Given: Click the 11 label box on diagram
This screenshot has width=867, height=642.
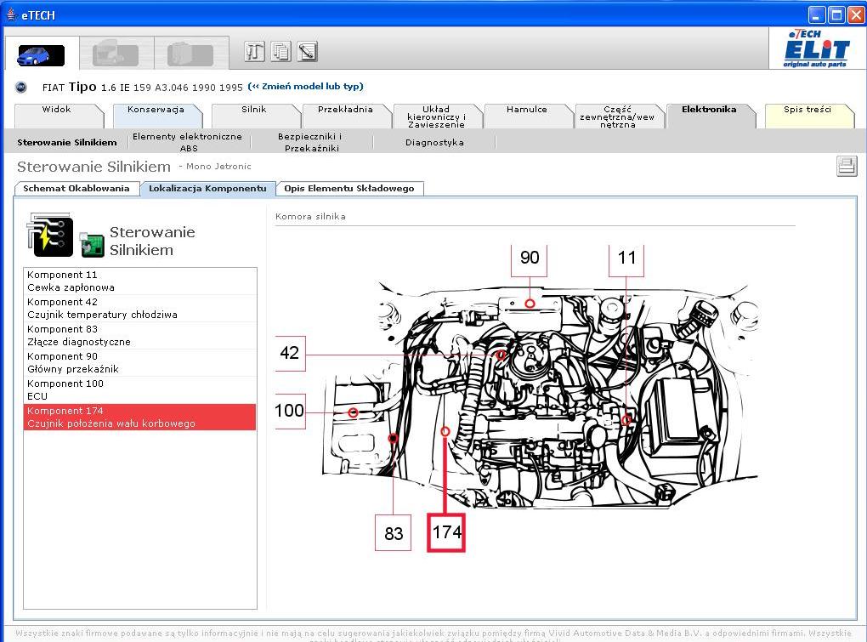Looking at the screenshot, I should click(x=626, y=259).
